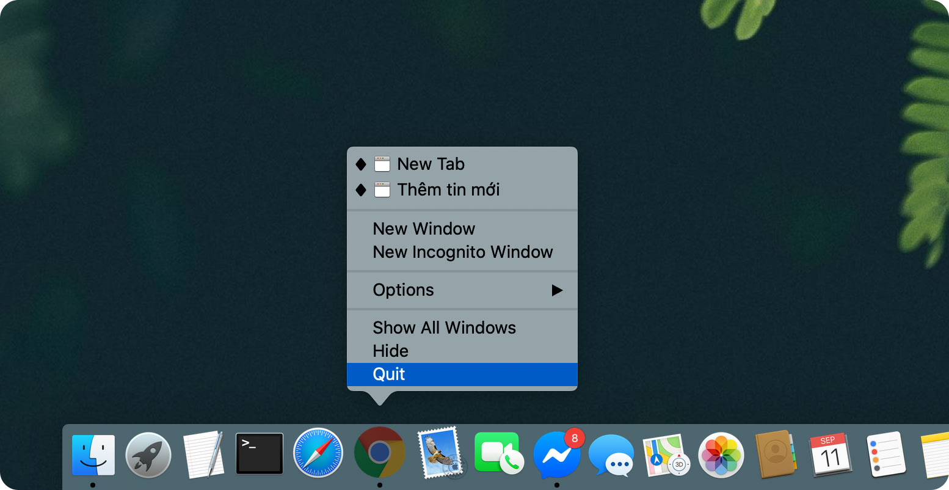Open the Terminal app icon
Screen dimensions: 949x490
pos(260,454)
